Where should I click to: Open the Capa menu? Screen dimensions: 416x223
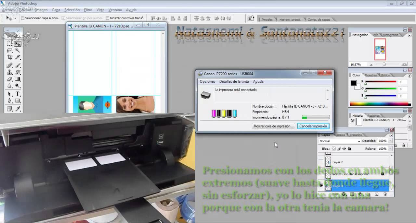coord(56,10)
